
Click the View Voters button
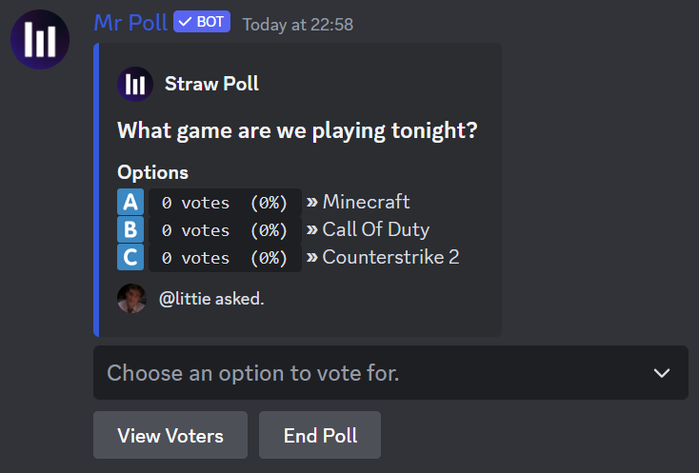coord(170,435)
